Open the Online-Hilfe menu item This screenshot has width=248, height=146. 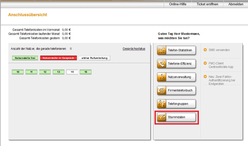pyautogui.click(x=178, y=4)
